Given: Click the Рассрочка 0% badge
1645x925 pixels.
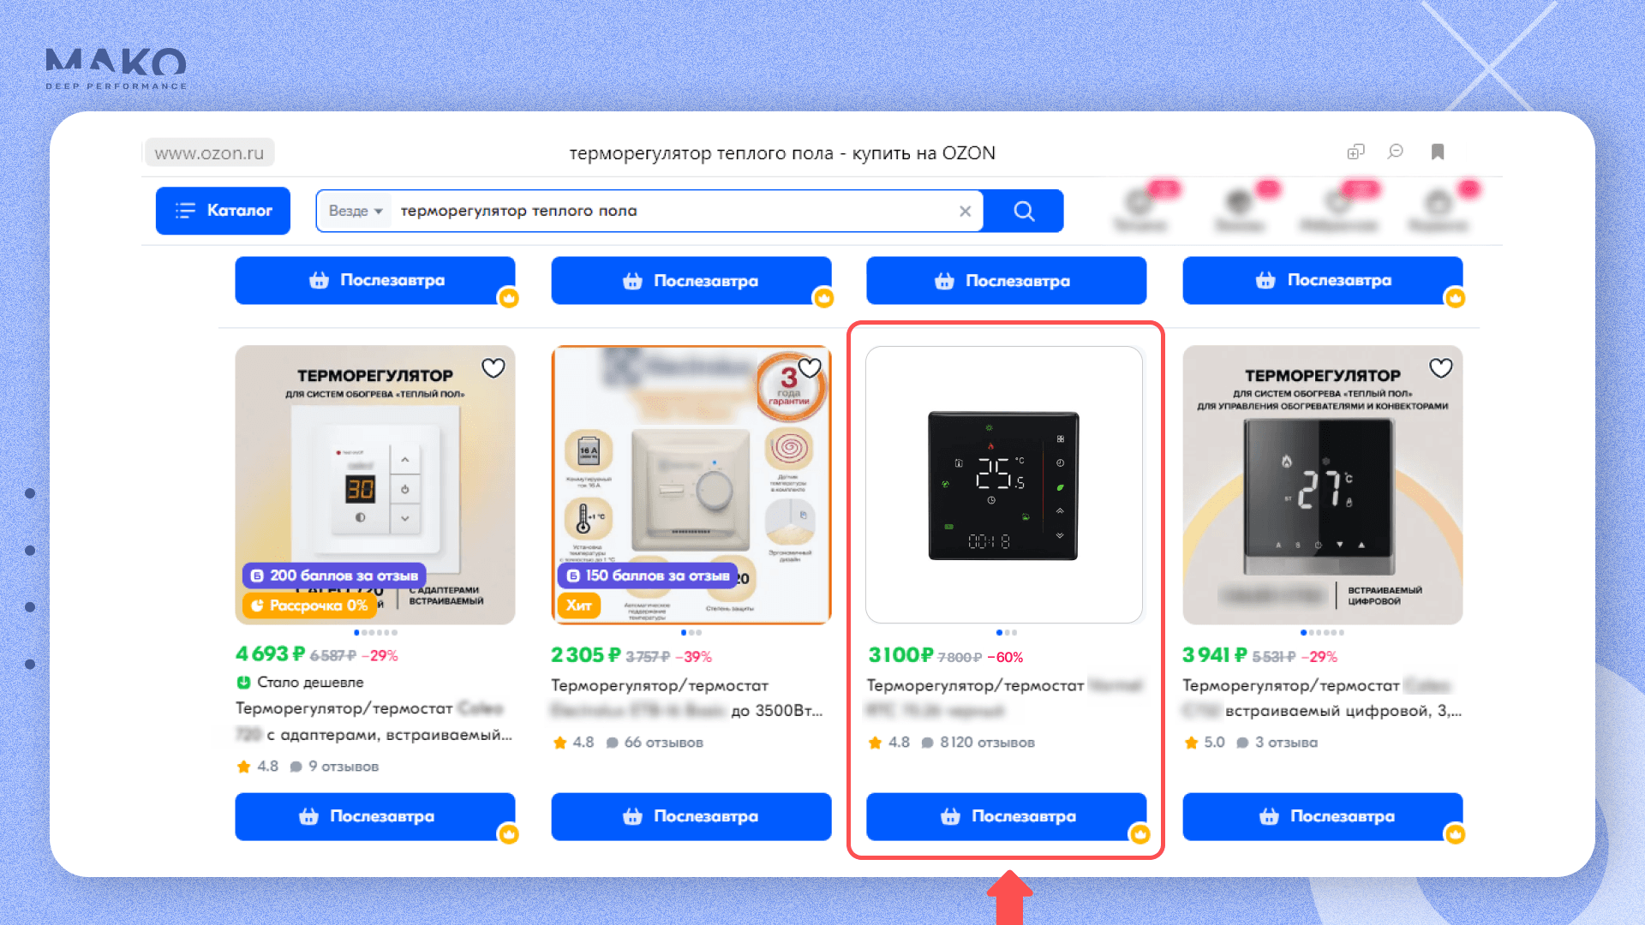Looking at the screenshot, I should (309, 606).
